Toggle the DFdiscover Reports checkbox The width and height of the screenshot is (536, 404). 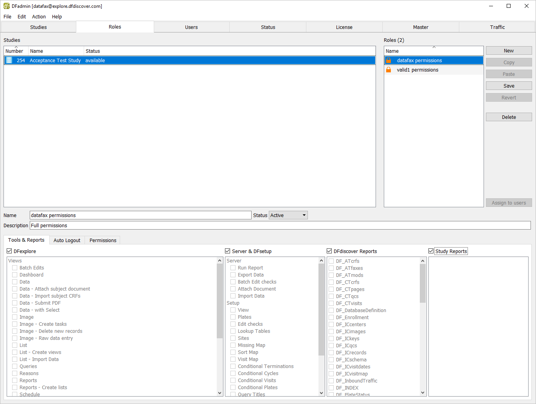coord(329,251)
